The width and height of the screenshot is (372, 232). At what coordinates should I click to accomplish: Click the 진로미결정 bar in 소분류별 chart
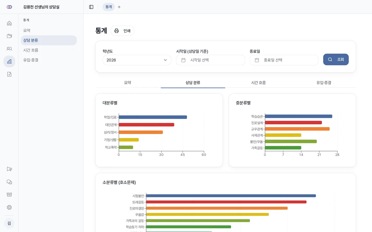coord(217,208)
